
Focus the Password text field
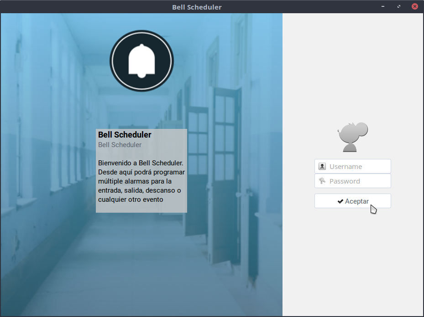tap(358, 181)
